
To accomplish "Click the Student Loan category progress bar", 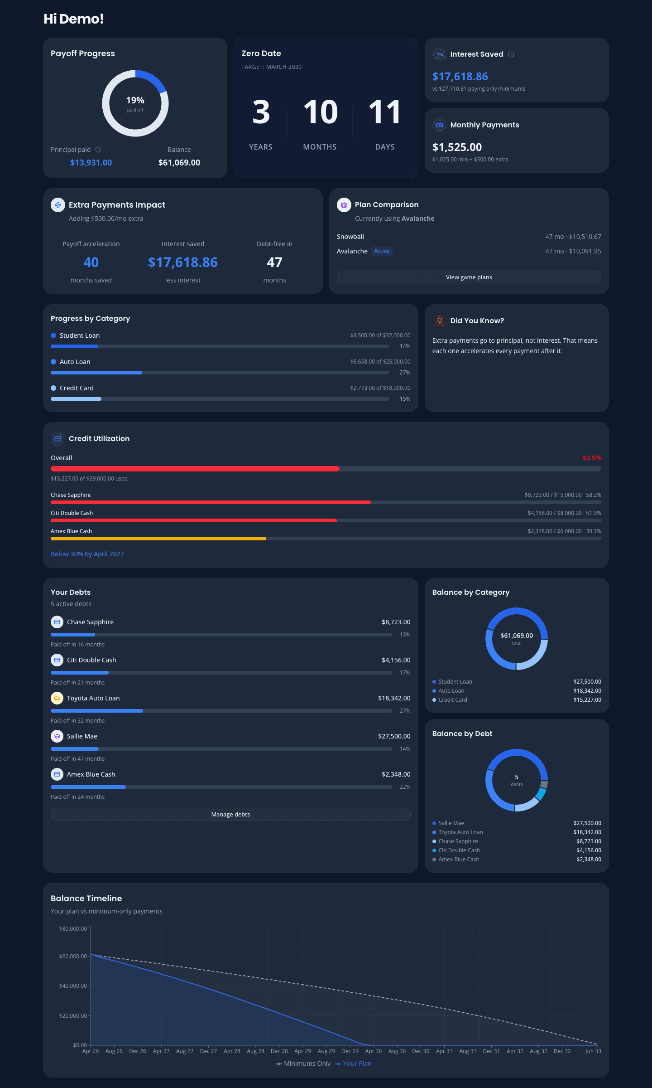I will pyautogui.click(x=220, y=346).
